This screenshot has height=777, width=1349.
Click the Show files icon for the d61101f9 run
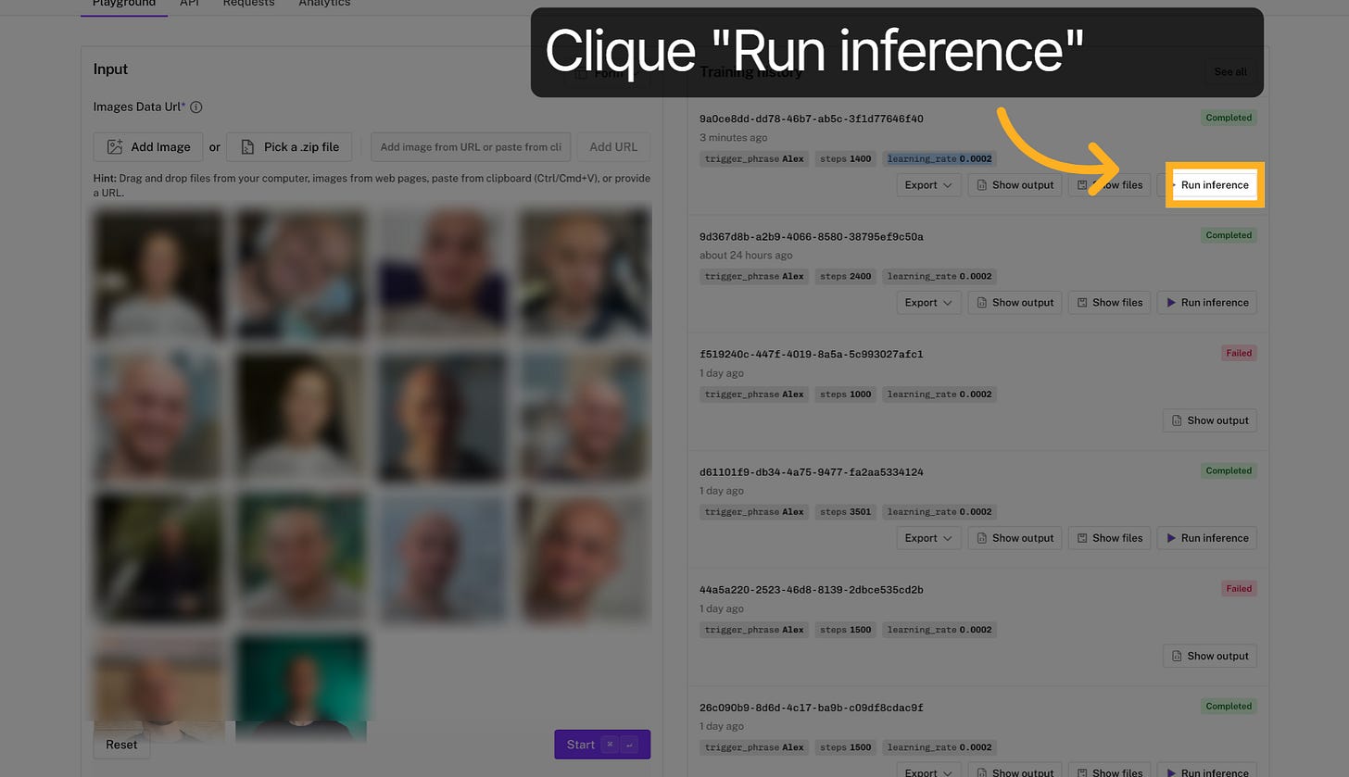(x=1084, y=538)
